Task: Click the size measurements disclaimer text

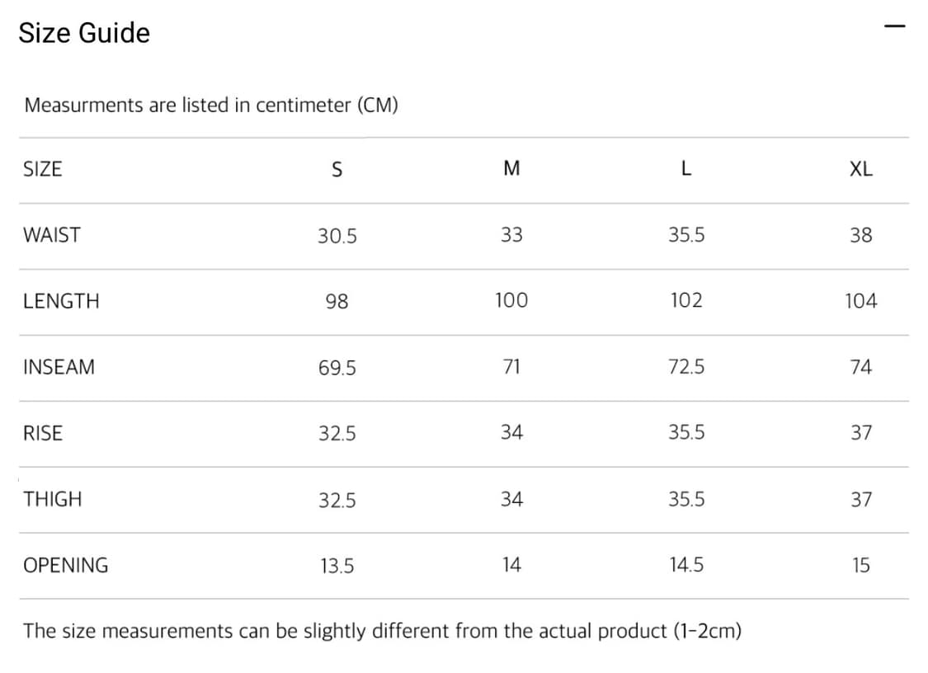Action: (383, 631)
